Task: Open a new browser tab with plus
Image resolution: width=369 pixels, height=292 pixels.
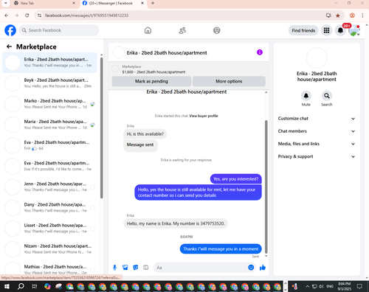Action: 153,3
